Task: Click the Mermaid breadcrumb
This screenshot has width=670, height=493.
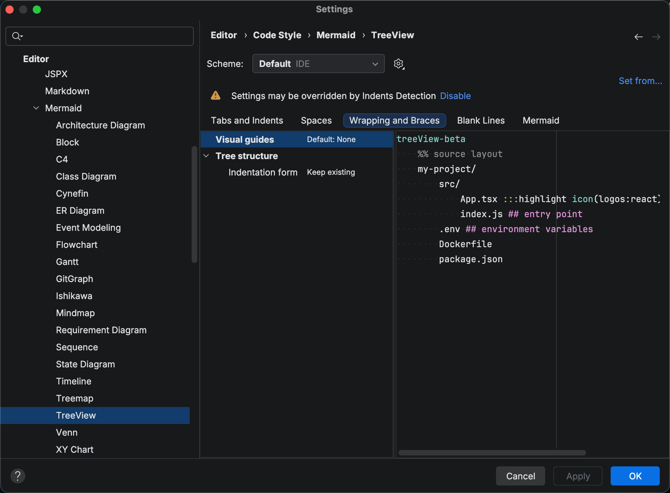Action: (x=336, y=35)
